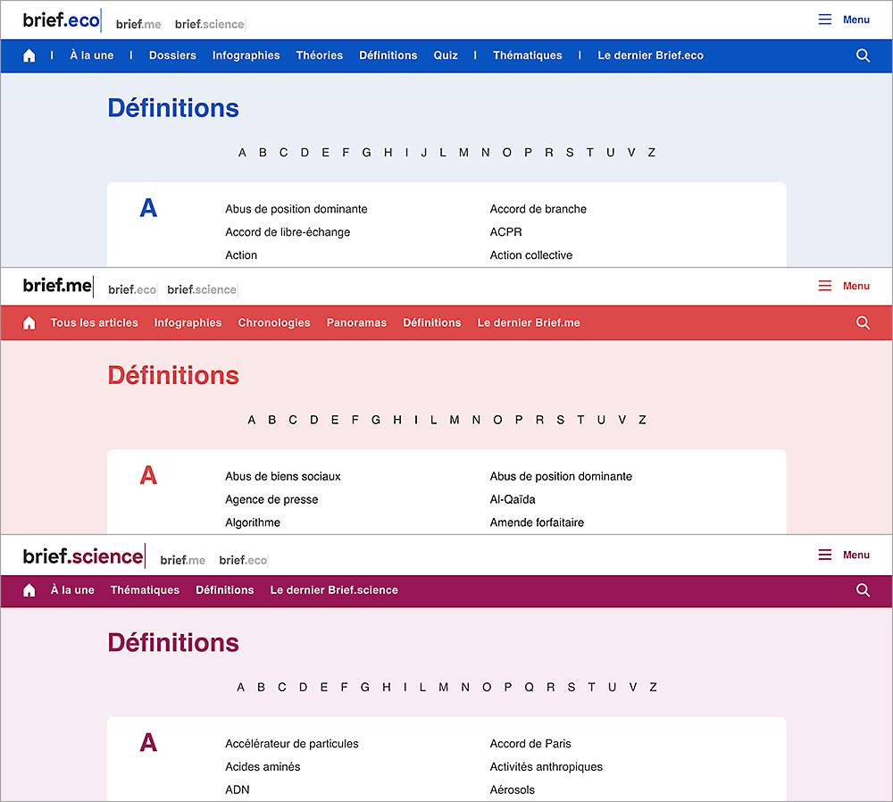The width and height of the screenshot is (893, 802).
Task: Open the purple hamburger Menu of Brief.science
Action: click(x=844, y=555)
